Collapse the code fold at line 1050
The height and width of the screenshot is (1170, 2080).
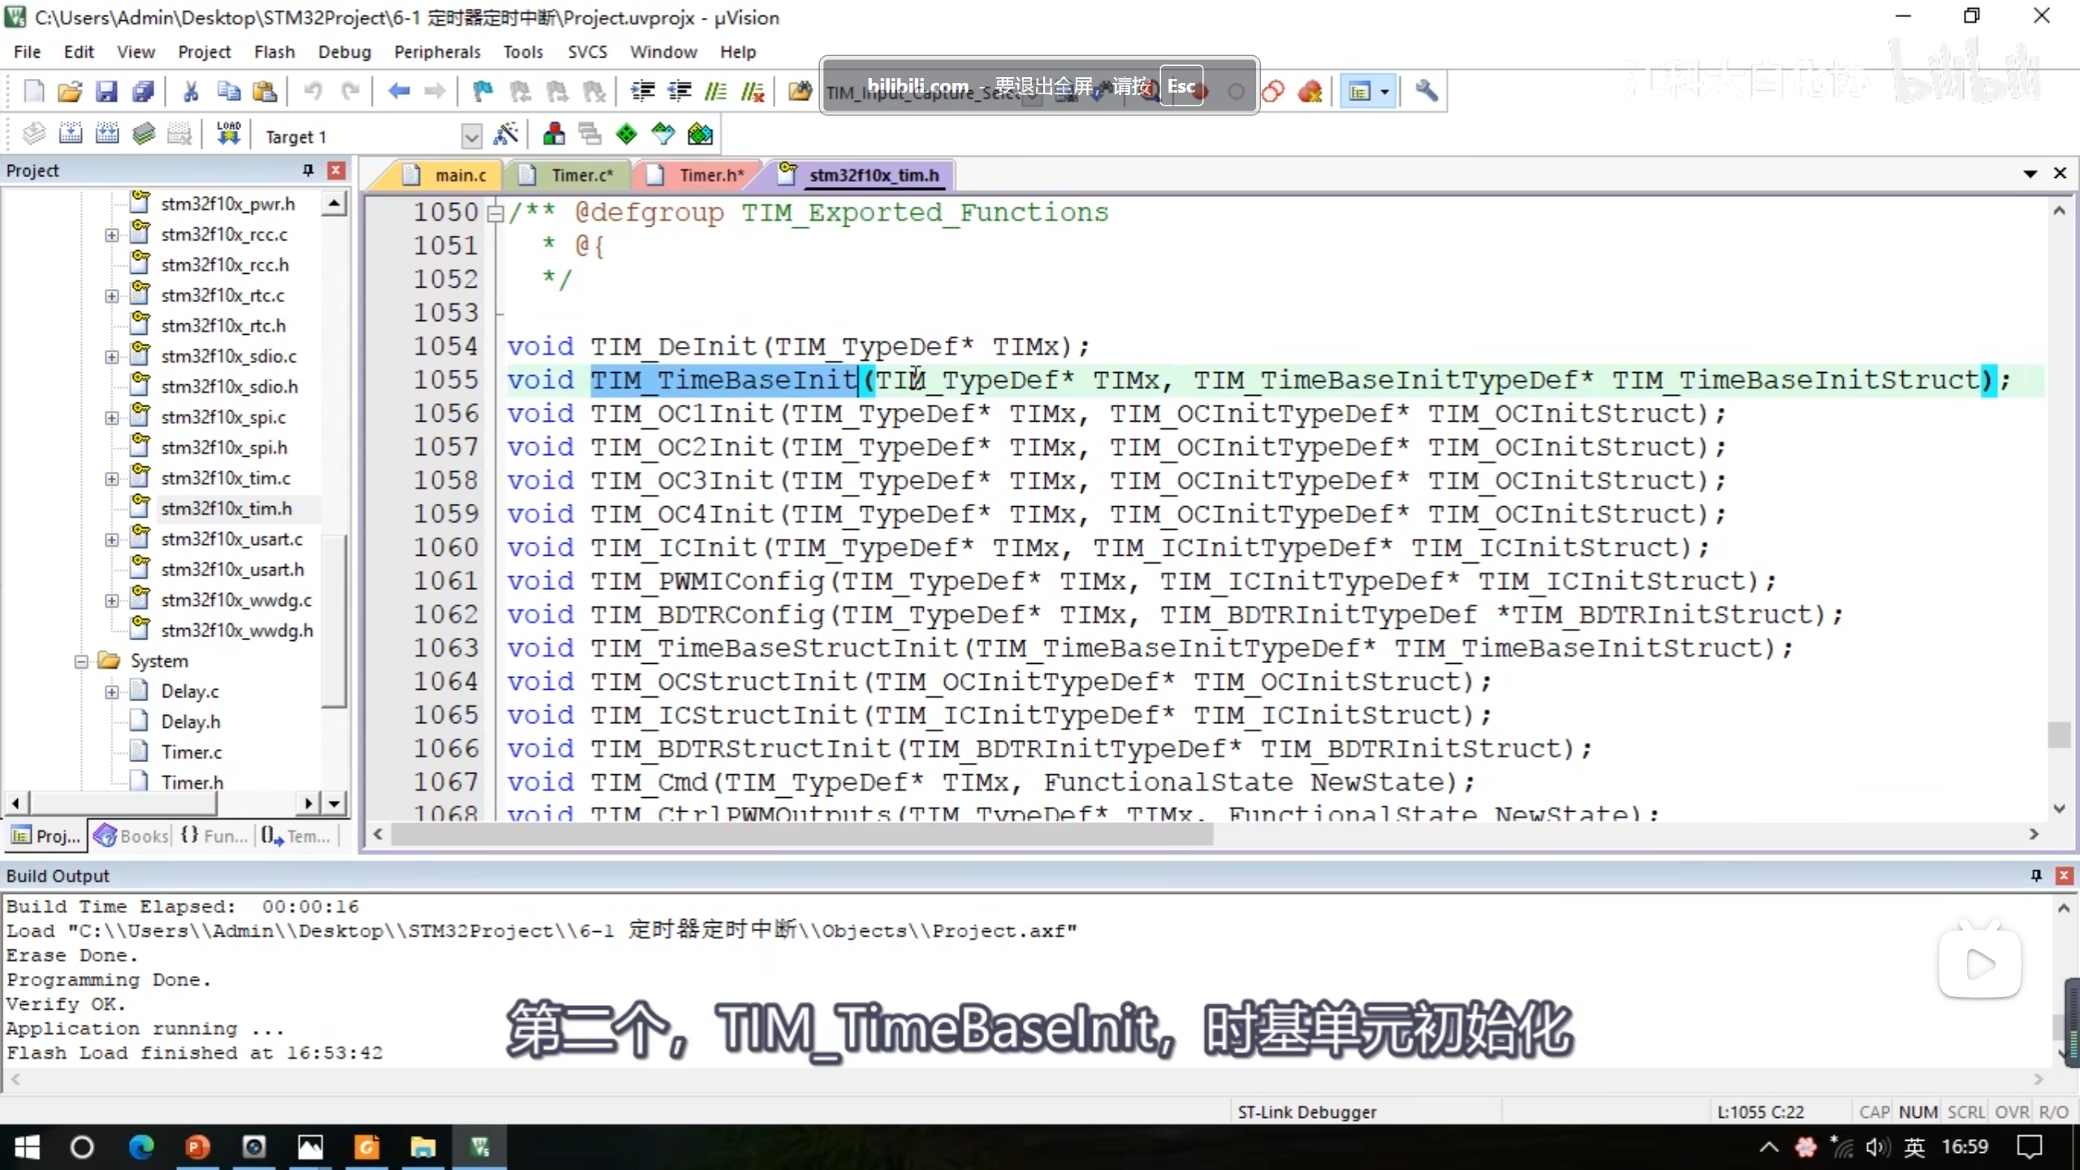click(x=495, y=213)
